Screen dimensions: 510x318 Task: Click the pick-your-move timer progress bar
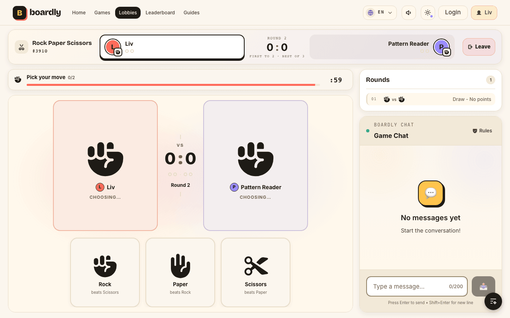[173, 85]
